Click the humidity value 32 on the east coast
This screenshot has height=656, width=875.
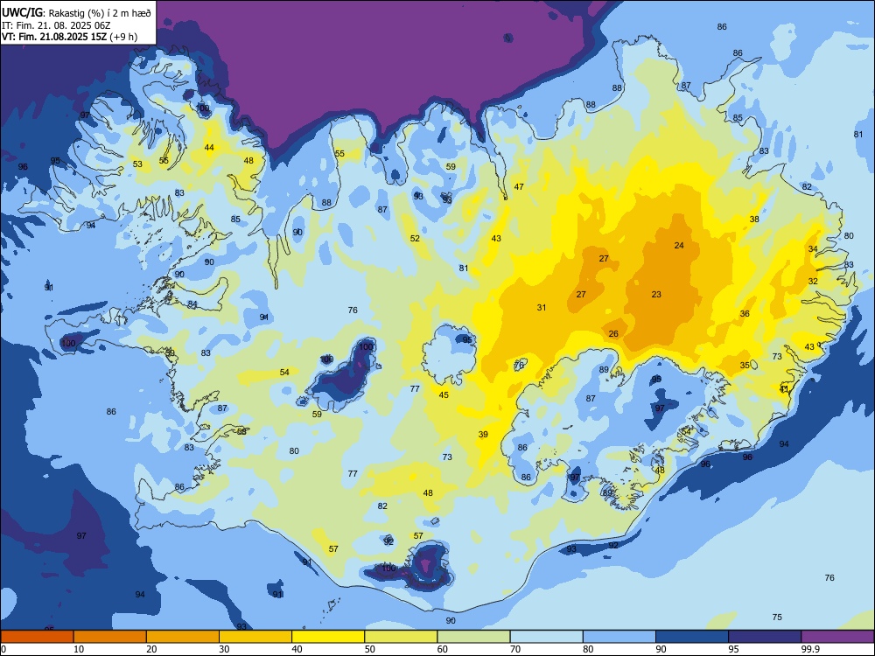tap(813, 281)
